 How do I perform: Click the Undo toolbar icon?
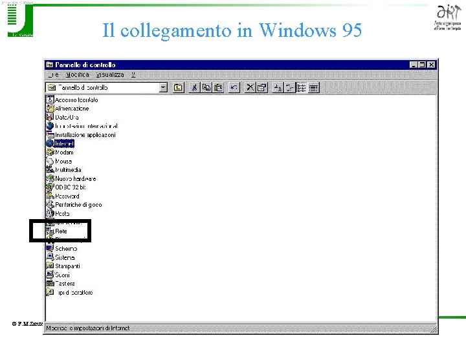[x=234, y=87]
